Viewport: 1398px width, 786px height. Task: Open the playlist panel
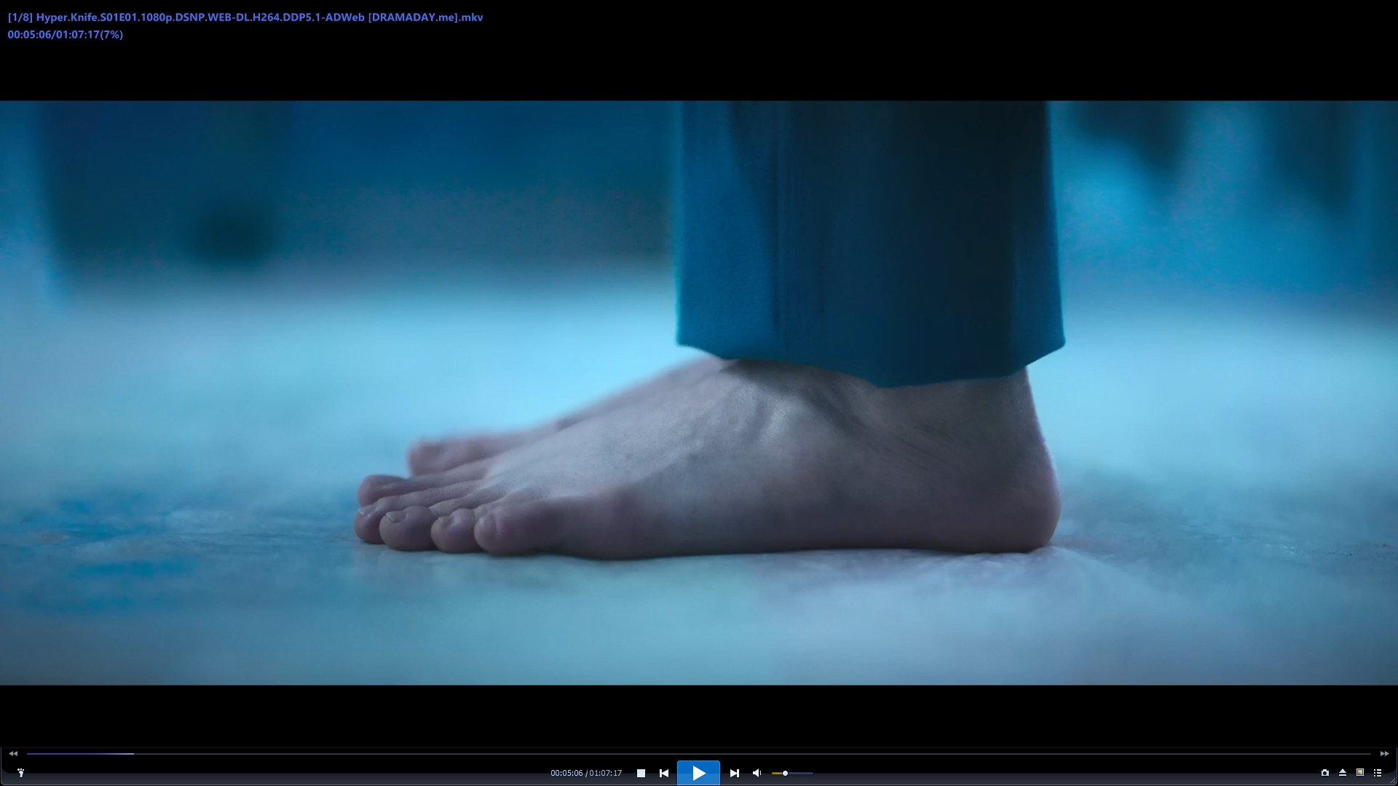pos(1377,773)
